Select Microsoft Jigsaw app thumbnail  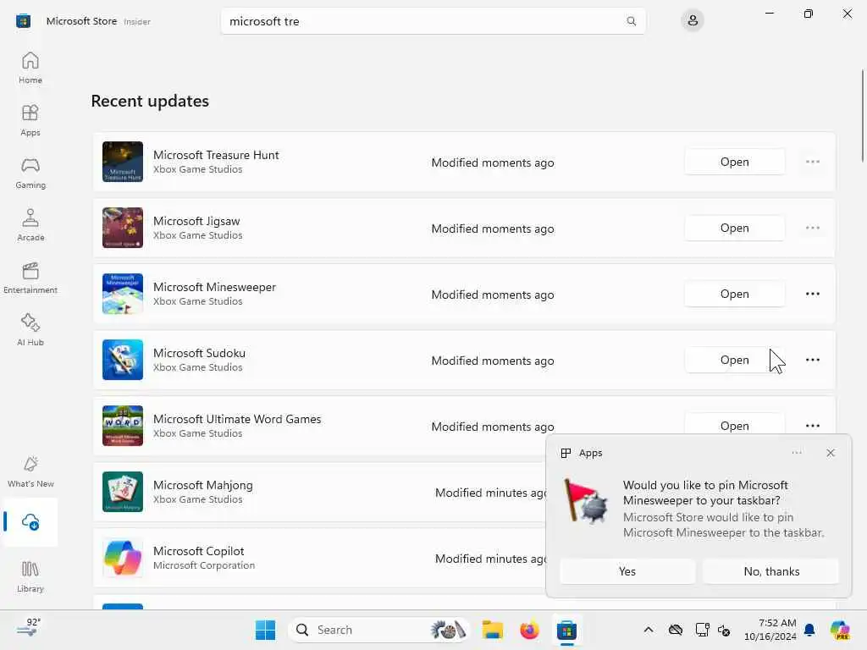point(123,228)
